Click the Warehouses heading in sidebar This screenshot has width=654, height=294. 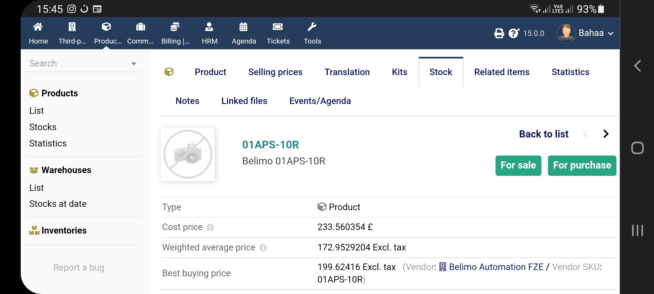pyautogui.click(x=66, y=170)
